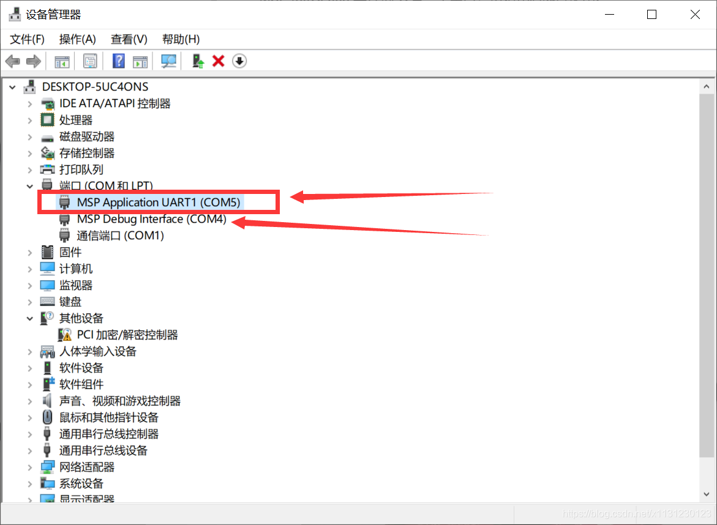Click the Disable device down-arrow icon

tap(239, 61)
